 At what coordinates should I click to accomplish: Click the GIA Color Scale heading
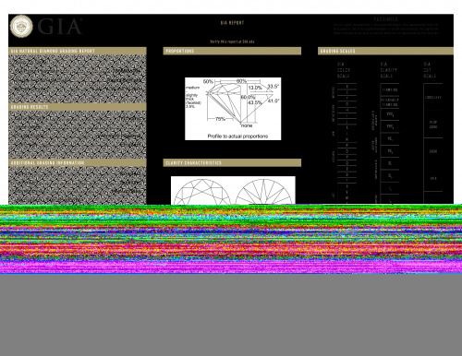tap(344, 70)
